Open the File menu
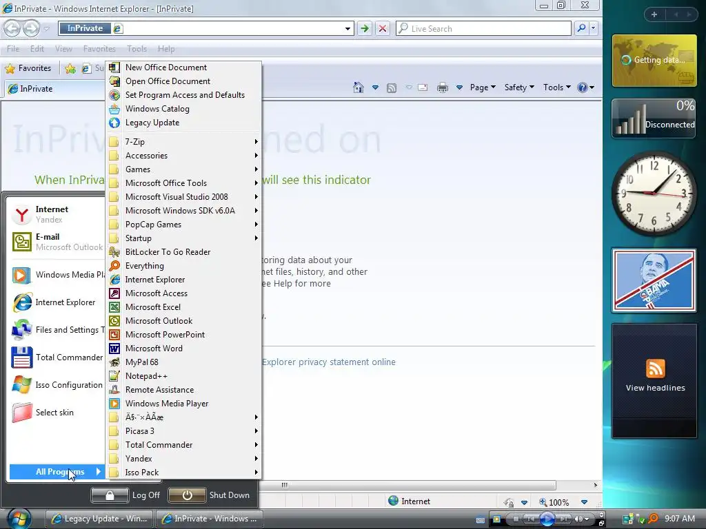The height and width of the screenshot is (529, 706). click(x=13, y=49)
